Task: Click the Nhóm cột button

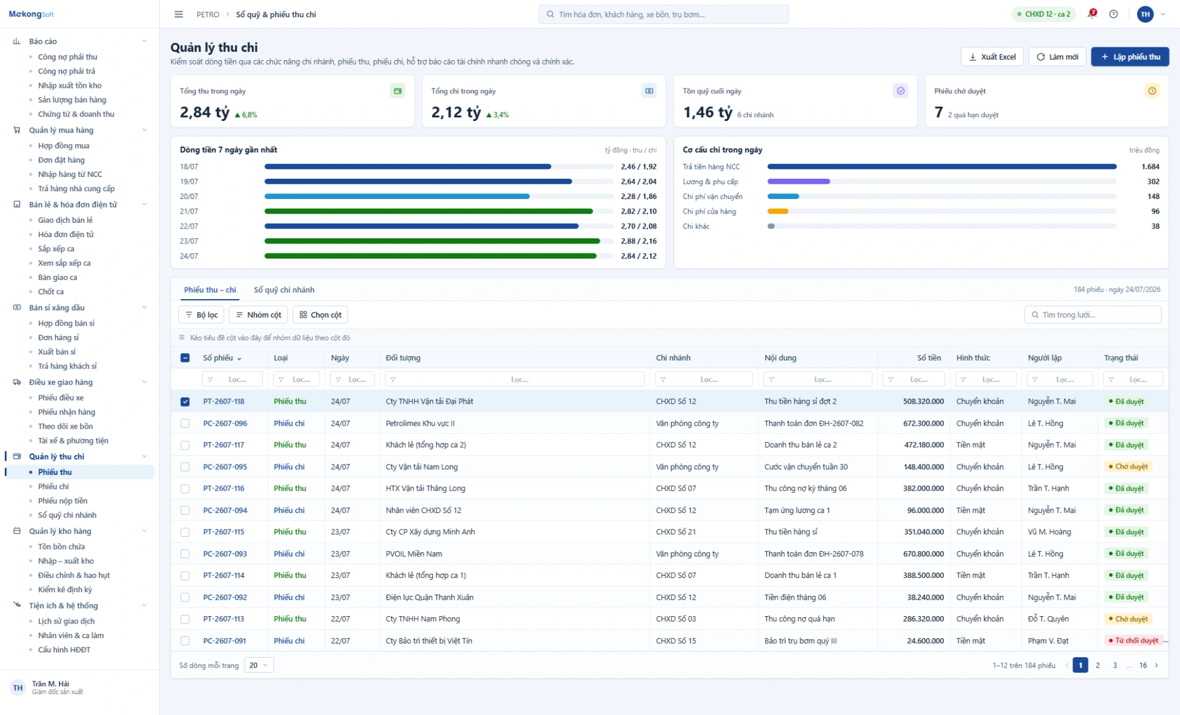Action: click(258, 315)
